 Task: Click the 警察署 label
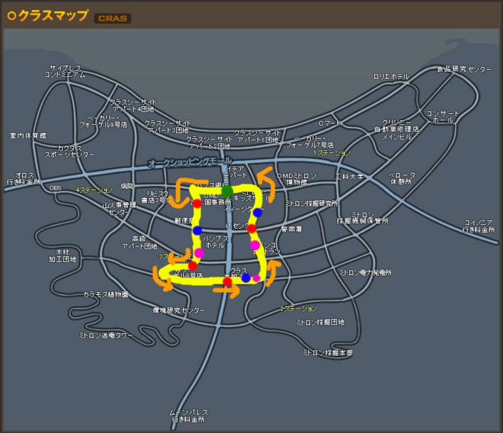[291, 229]
